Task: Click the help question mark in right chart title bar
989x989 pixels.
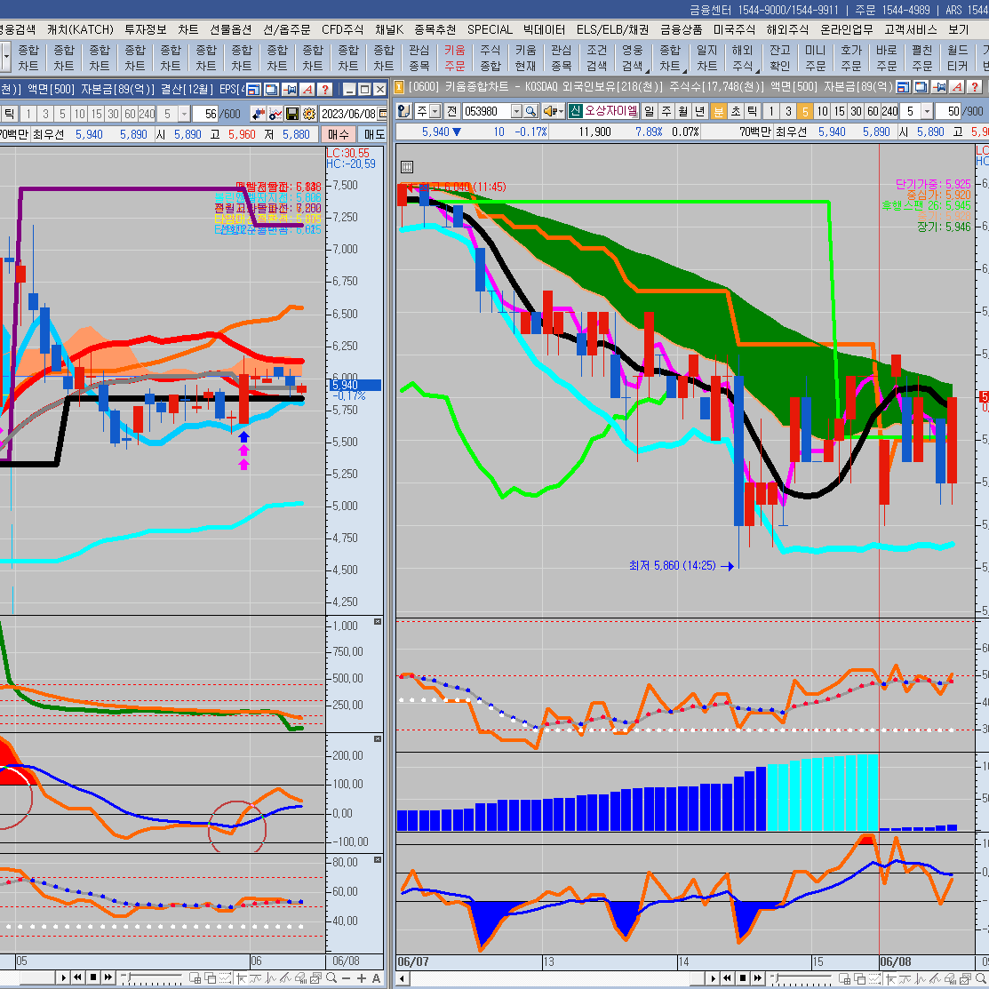Action: point(975,86)
